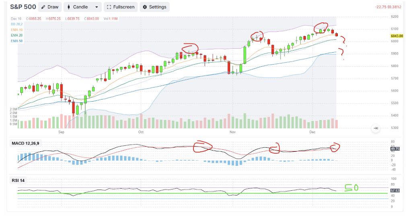Screen dimensions: 409x218
Task: Click the fullscreen brackets icon
Action: click(x=109, y=7)
